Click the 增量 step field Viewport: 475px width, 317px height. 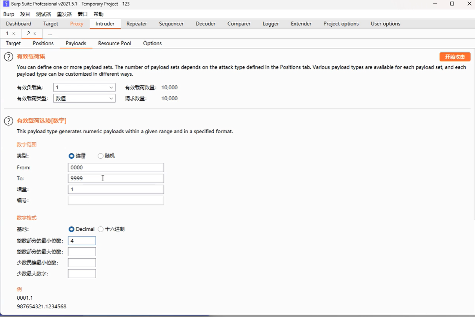(x=116, y=189)
